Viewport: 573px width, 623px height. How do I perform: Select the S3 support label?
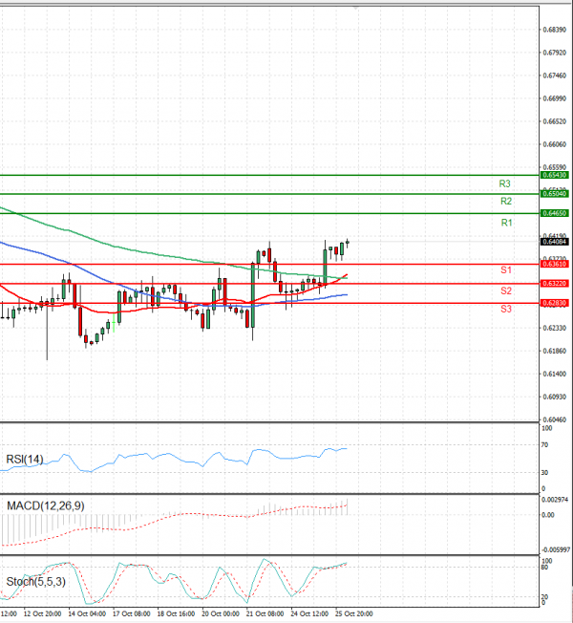coord(506,309)
